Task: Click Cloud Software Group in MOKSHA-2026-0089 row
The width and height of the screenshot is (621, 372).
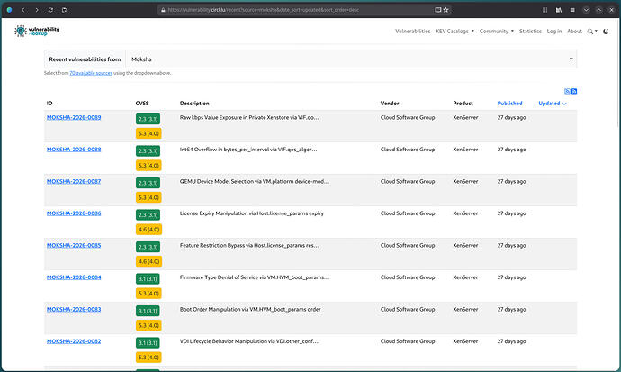Action: point(408,118)
